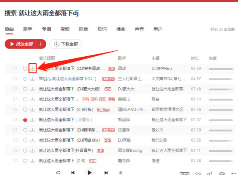Like song 02 容祖儿-就让这大雨全都落下DJ
This screenshot has width=238, height=175.
pyautogui.click(x=25, y=79)
